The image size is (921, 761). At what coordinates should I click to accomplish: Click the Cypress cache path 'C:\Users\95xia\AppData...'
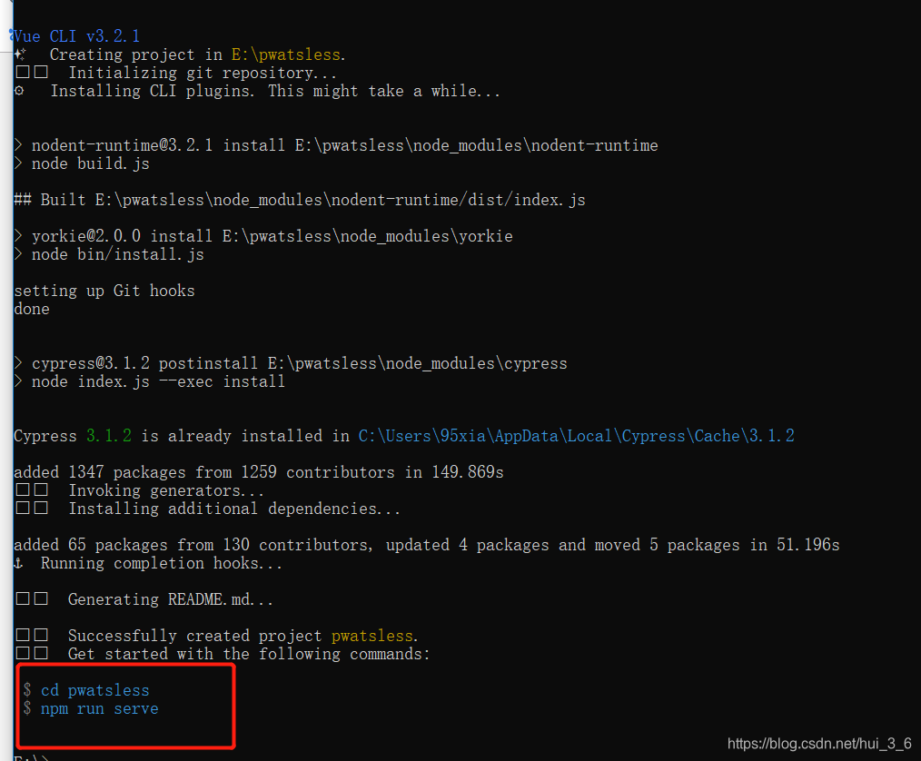[576, 436]
